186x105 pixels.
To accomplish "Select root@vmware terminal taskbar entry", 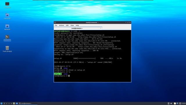I will pos(28,104).
